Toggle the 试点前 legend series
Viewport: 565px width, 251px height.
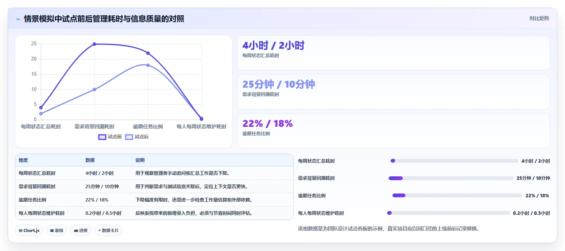tap(110, 137)
